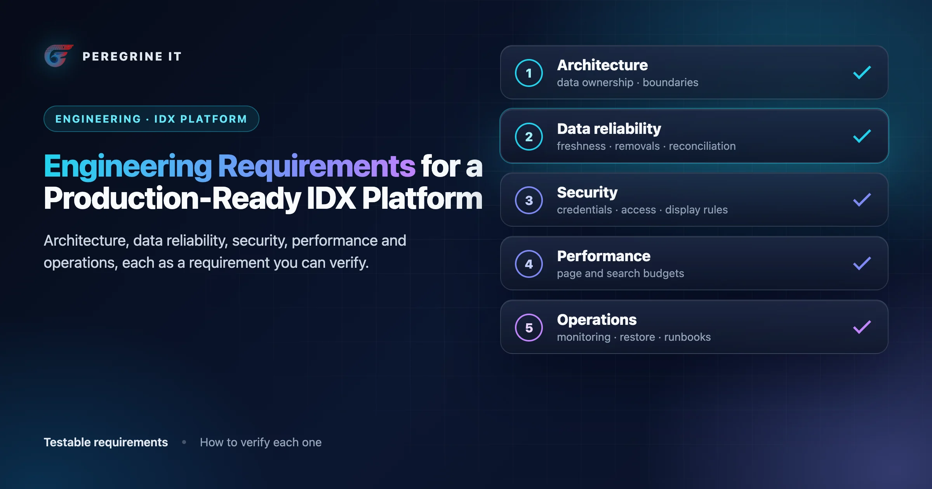Click the number 5 circle for Operations

click(529, 328)
